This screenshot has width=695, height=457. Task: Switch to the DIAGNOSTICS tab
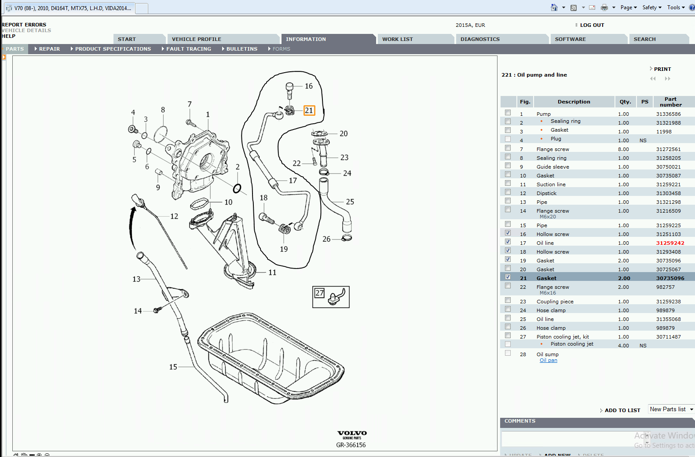pyautogui.click(x=502, y=39)
